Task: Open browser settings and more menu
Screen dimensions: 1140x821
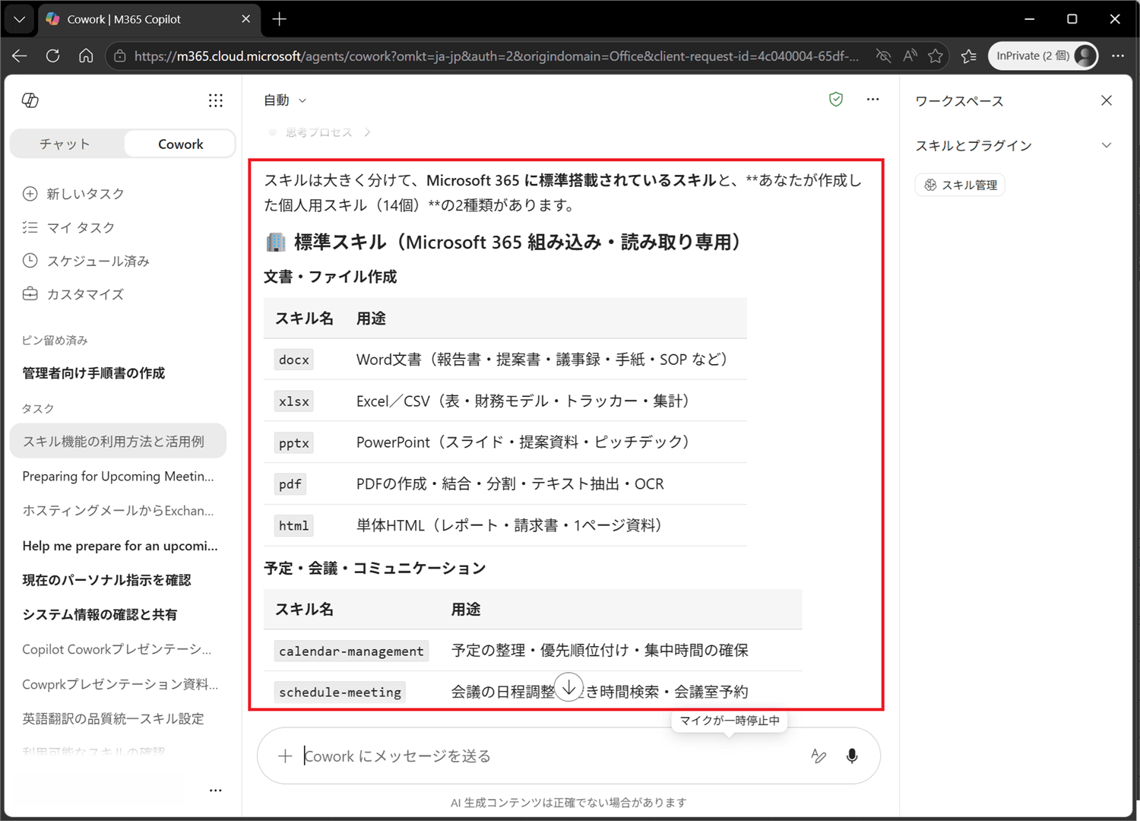Action: (x=1118, y=55)
